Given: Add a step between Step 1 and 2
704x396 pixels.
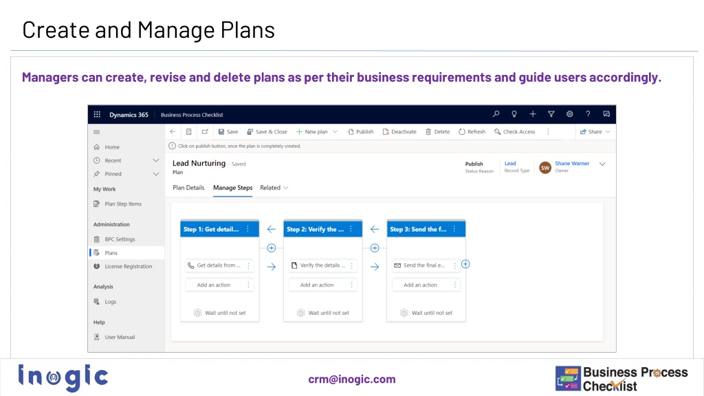Looking at the screenshot, I should [x=271, y=247].
